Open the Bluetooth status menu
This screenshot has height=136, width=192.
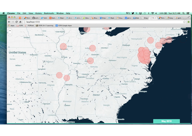(149, 13)
